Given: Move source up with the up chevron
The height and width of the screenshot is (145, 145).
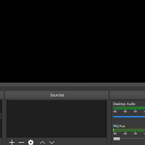Looking at the screenshot, I should [x=42, y=142].
